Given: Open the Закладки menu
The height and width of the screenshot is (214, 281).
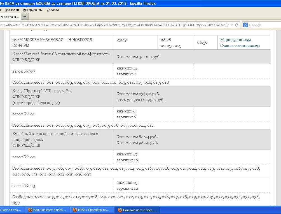Looking at the screenshot, I should coord(12,10).
